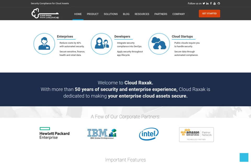Open the Intel partner logo
Image resolution: width=251 pixels, height=167 pixels.
pos(149,134)
